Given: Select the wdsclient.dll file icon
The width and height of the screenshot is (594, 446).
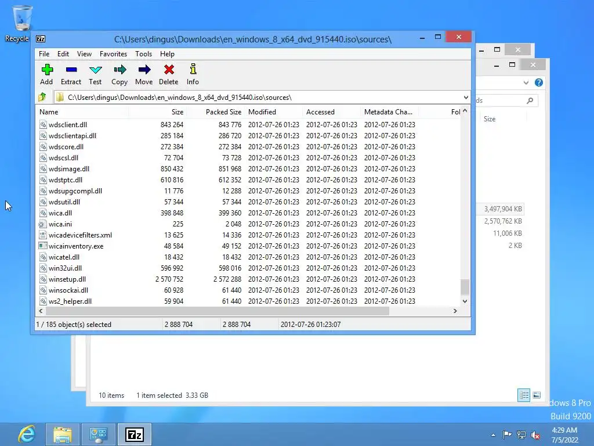Looking at the screenshot, I should coord(43,124).
